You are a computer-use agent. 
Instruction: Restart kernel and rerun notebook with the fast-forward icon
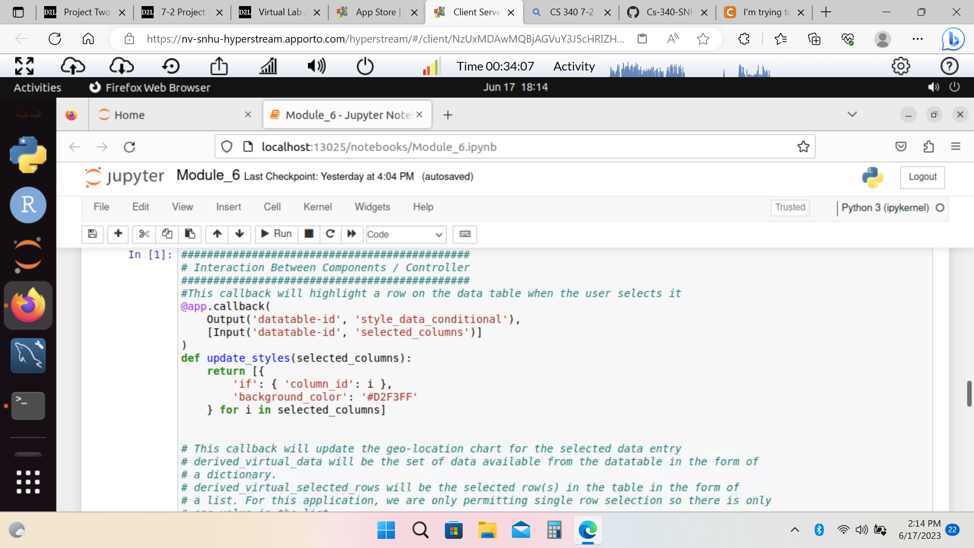352,234
